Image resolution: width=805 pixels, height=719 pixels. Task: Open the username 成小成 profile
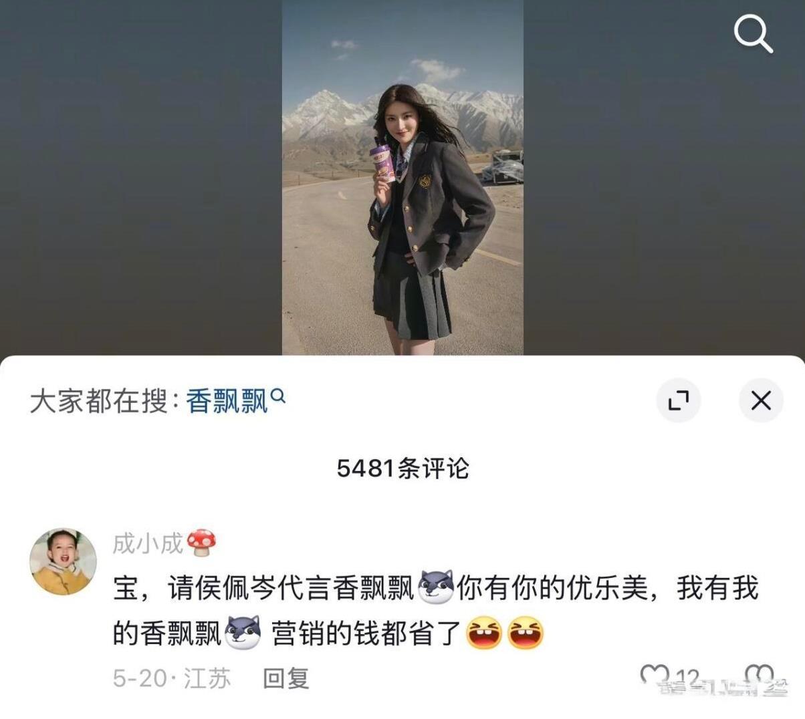click(147, 543)
